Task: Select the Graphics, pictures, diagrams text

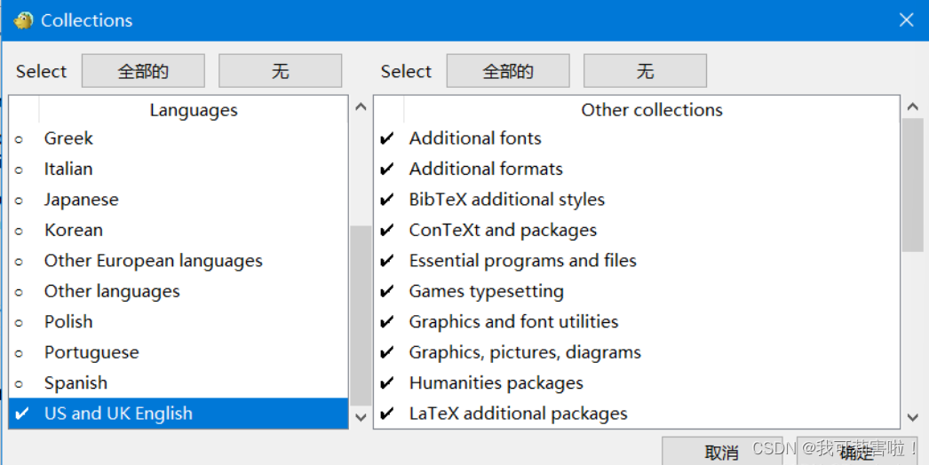Action: (525, 353)
